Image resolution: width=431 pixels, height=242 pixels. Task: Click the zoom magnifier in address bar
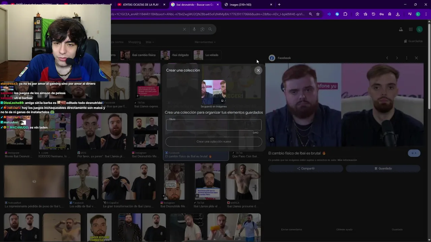[310, 14]
